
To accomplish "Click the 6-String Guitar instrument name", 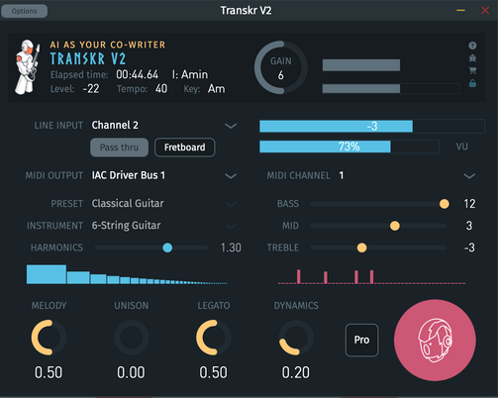I will click(126, 226).
